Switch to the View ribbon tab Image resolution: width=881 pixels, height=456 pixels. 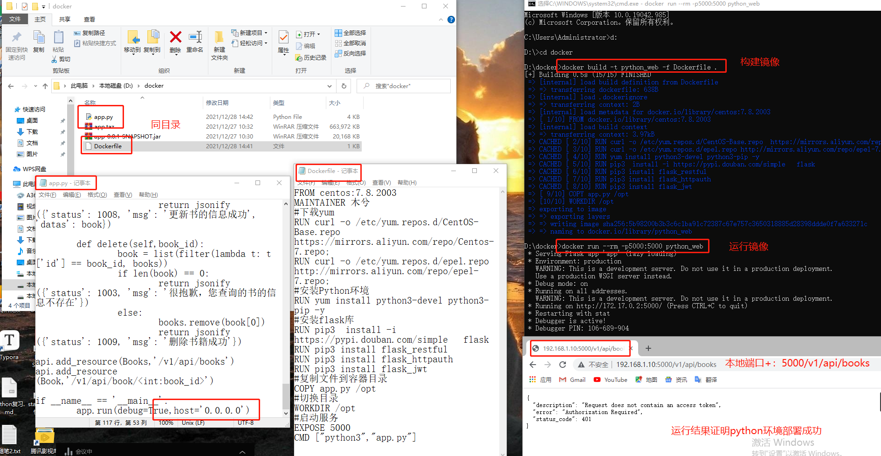coord(89,19)
